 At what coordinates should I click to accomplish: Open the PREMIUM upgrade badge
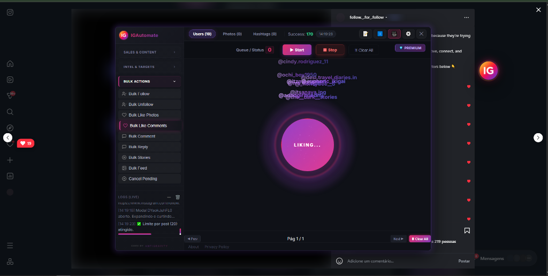tap(410, 48)
